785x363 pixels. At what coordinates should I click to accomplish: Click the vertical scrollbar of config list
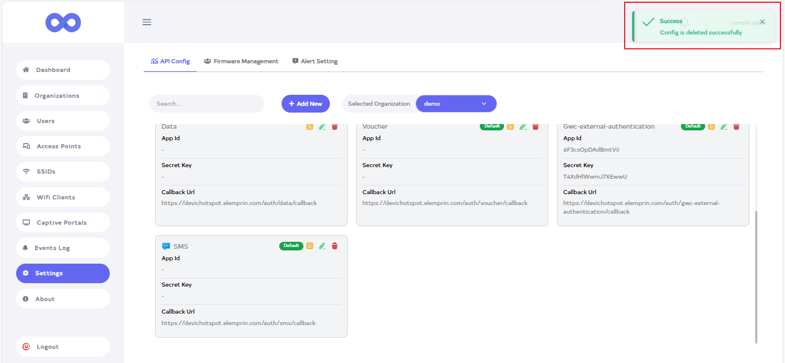(756, 276)
